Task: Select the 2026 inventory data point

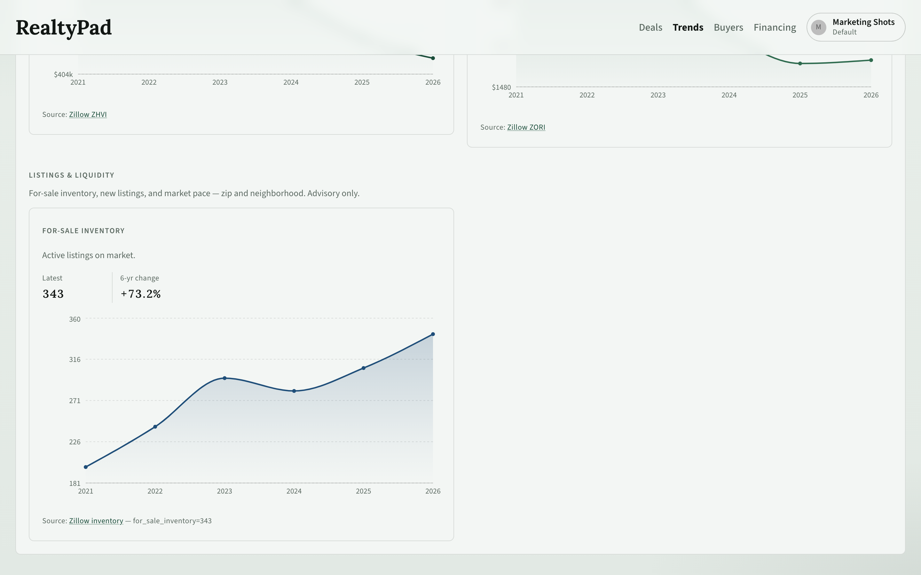Action: point(433,334)
